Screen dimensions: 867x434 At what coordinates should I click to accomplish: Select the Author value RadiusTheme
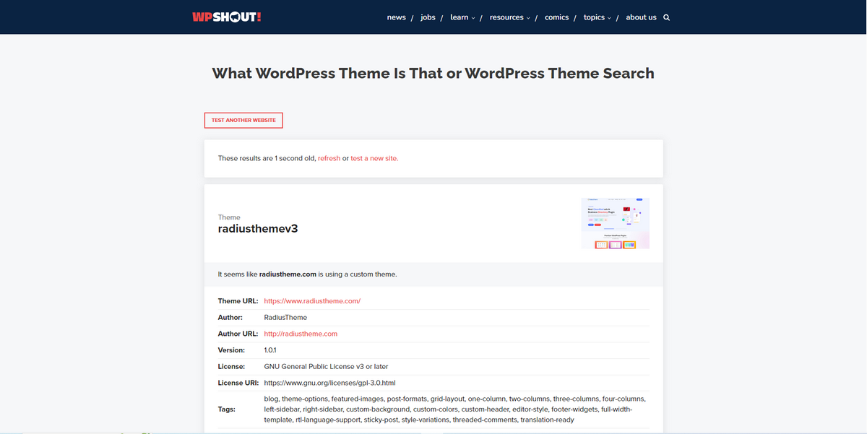[x=285, y=317]
